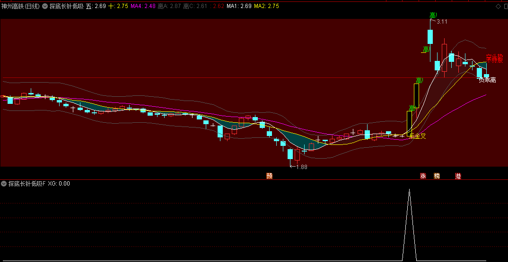Image resolution: width=508 pixels, height=262 pixels.
Task: Click the 涨 marker below the chart
Action: (423, 176)
